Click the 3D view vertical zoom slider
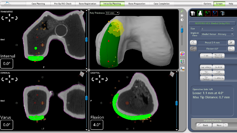237x133 pixels. point(182,31)
